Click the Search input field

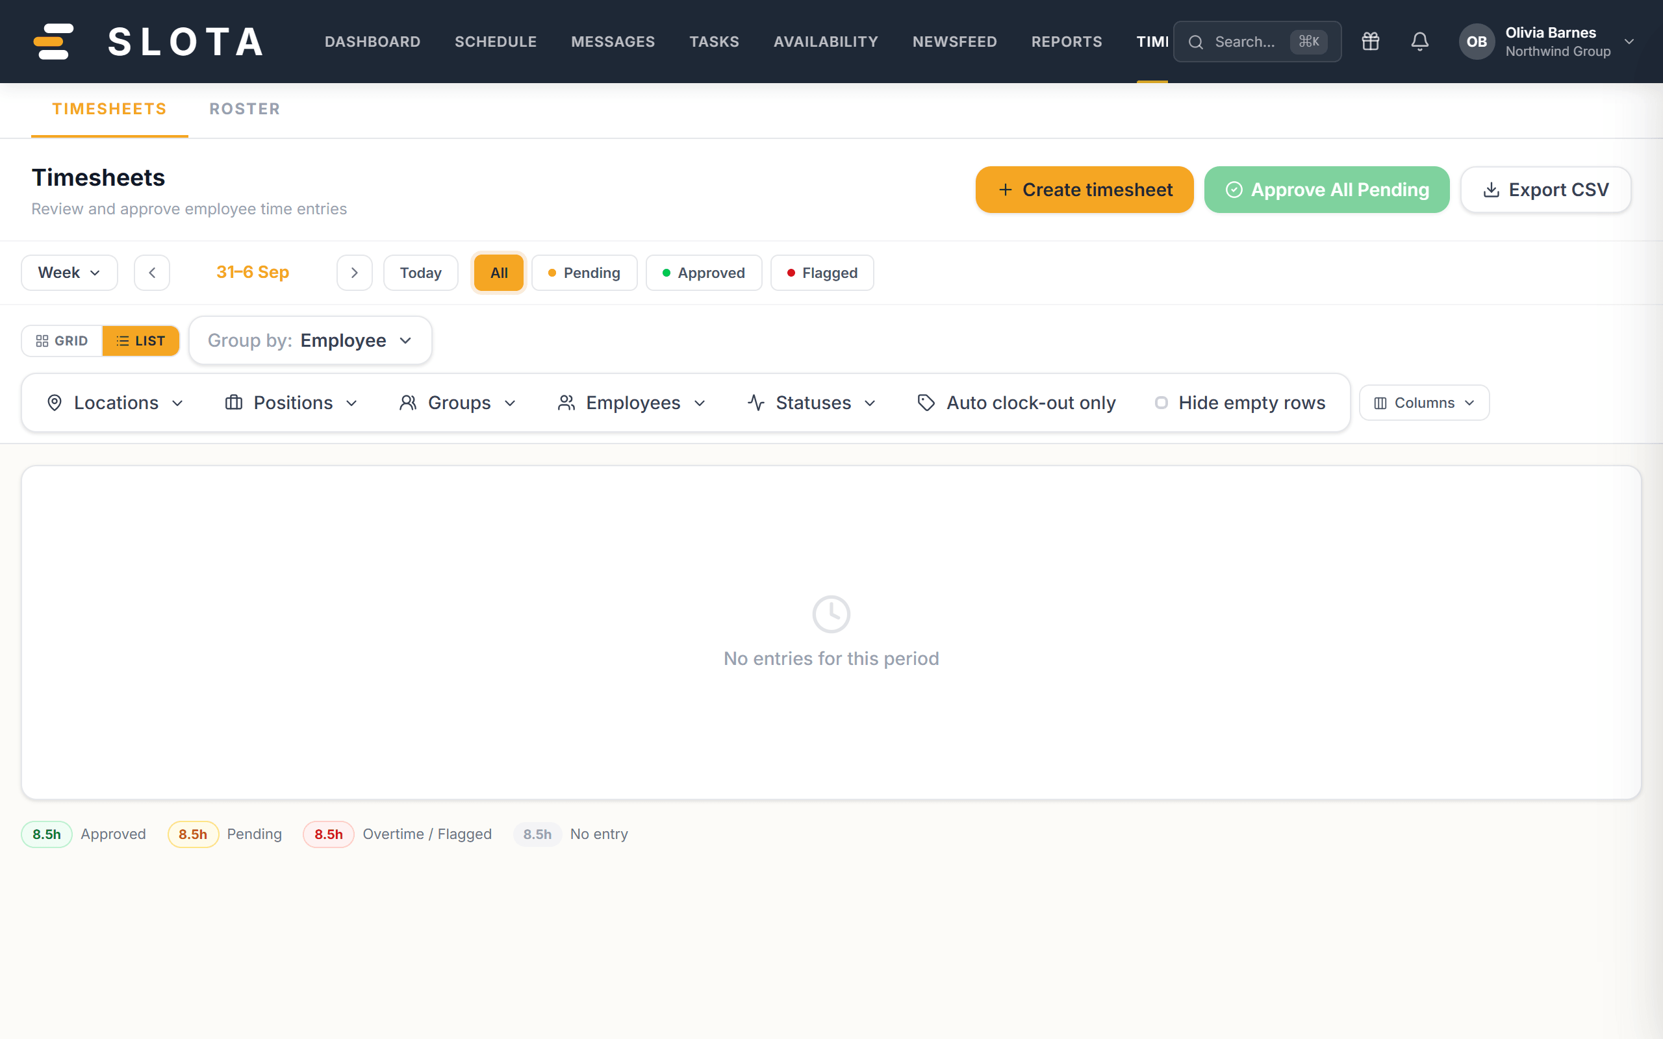point(1257,42)
